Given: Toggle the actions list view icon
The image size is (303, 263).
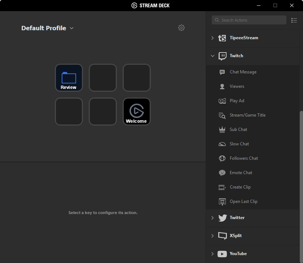Looking at the screenshot, I should (294, 20).
